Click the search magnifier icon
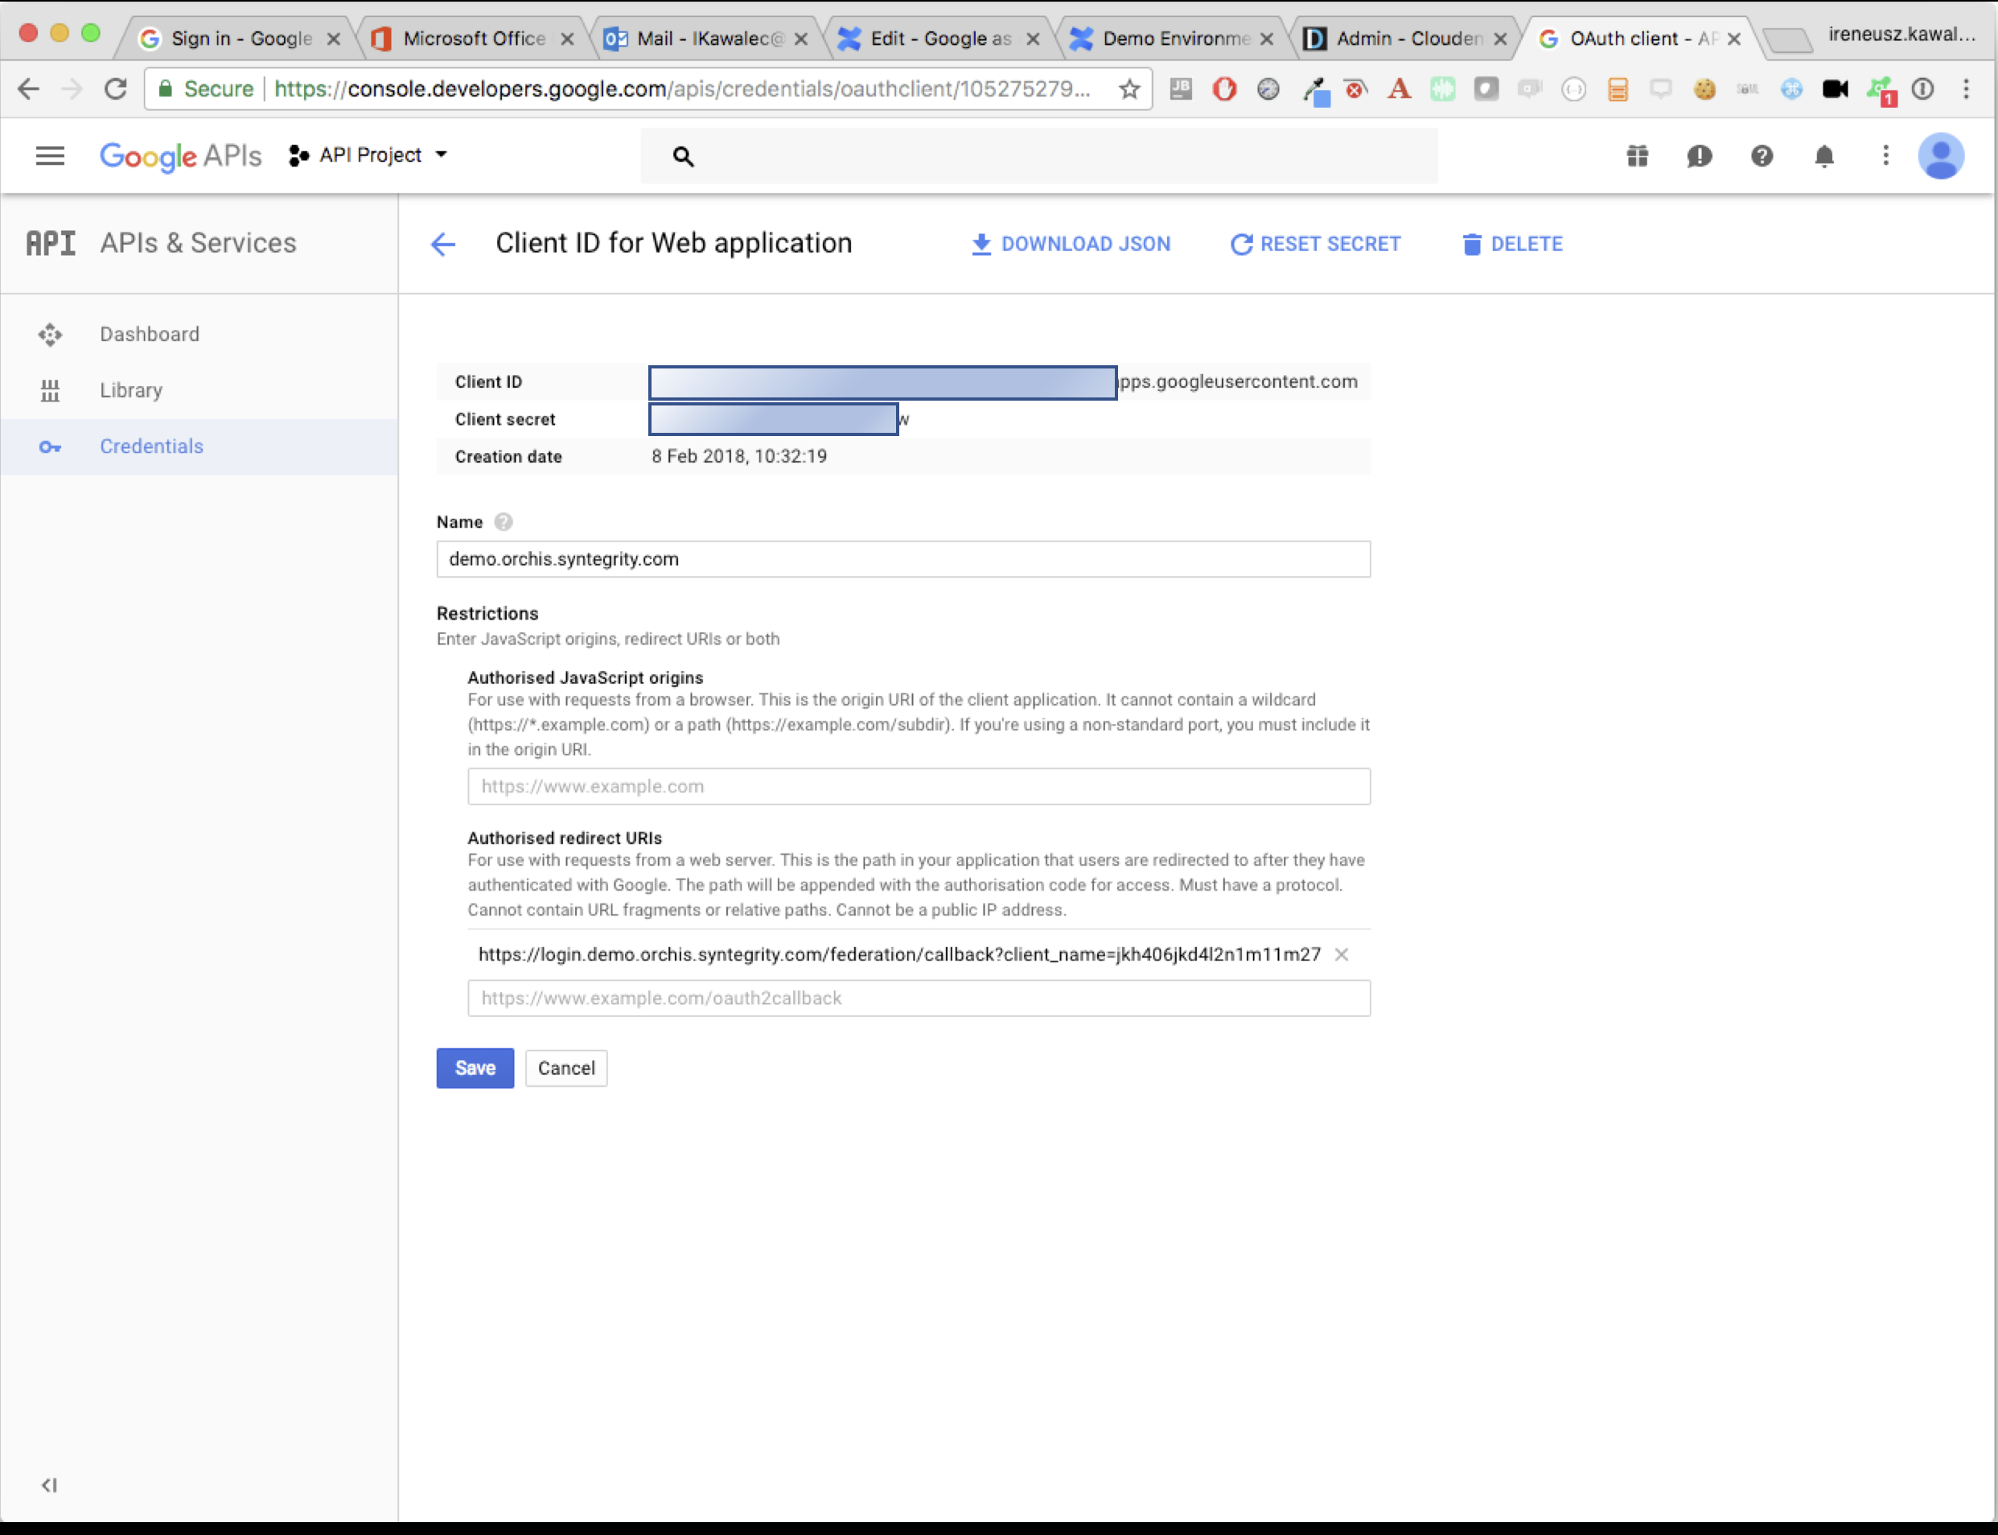This screenshot has width=1998, height=1535. tap(682, 157)
